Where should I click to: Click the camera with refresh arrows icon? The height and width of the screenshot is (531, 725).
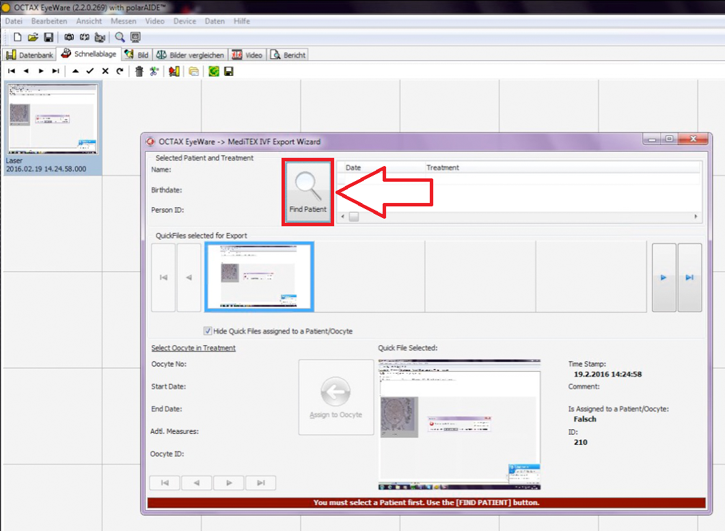pyautogui.click(x=84, y=37)
